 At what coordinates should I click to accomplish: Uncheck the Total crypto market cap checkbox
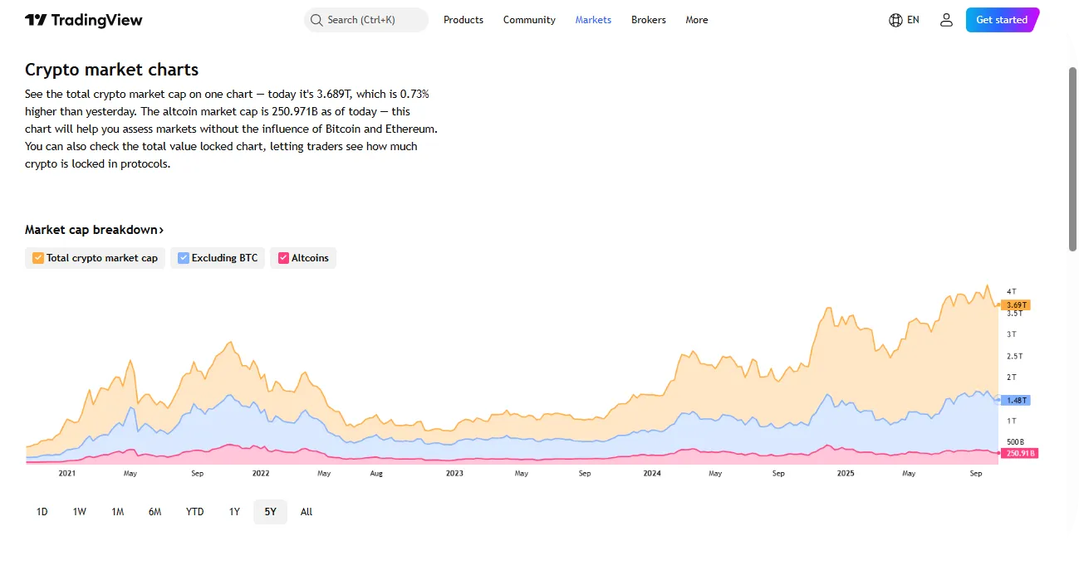[x=37, y=258]
